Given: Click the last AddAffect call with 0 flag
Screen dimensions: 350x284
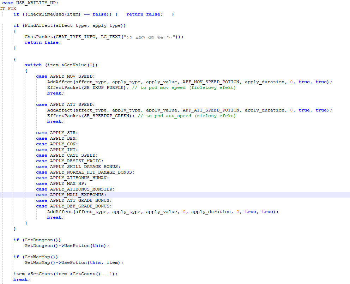Looking at the screenshot, I should click(x=163, y=212).
